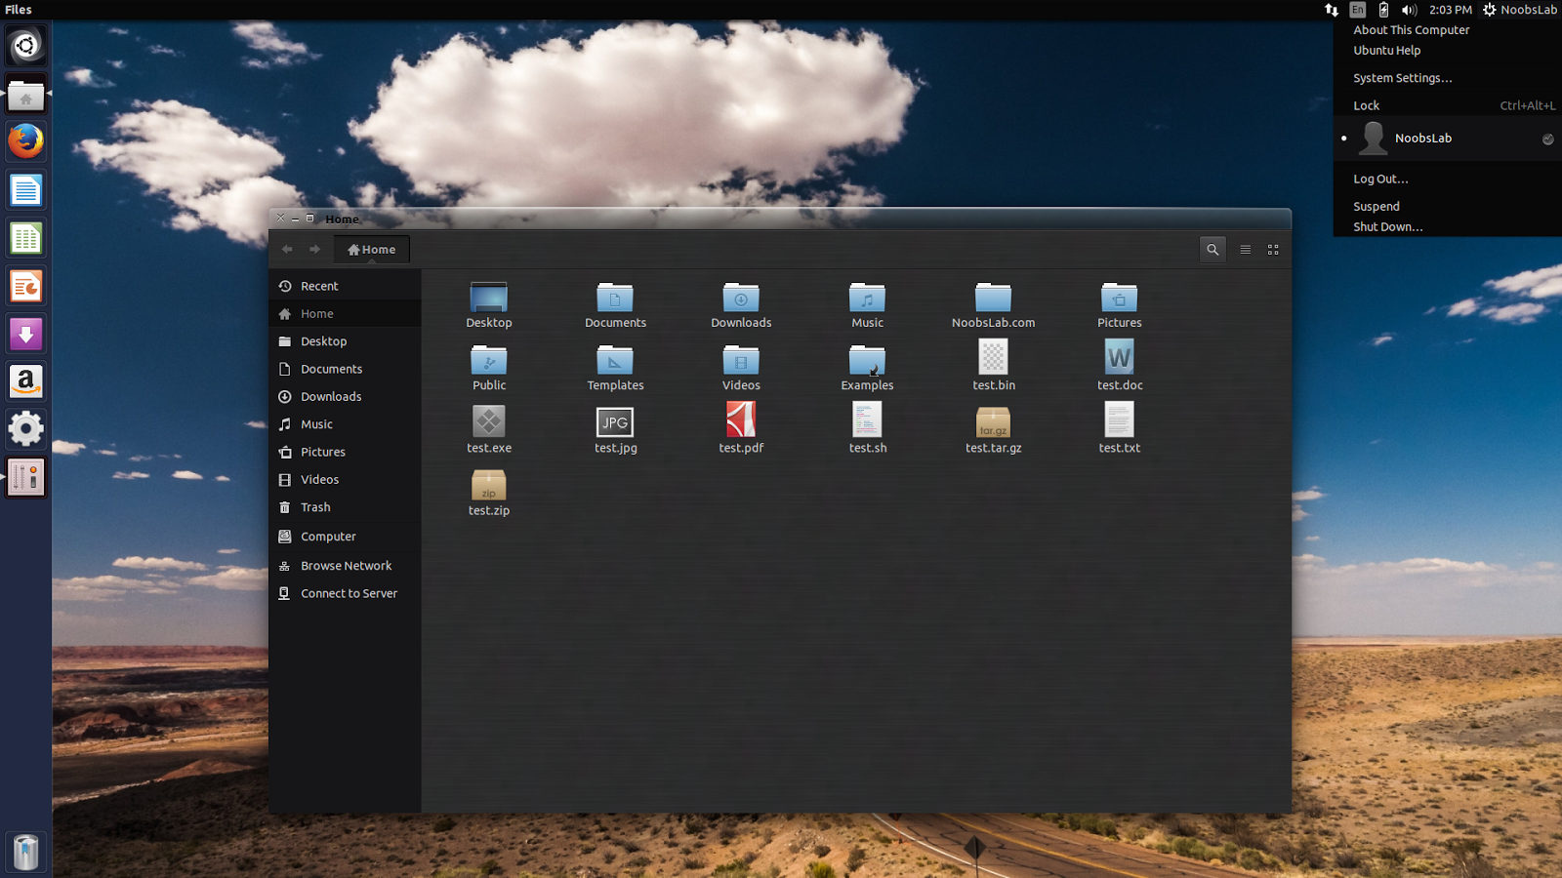The width and height of the screenshot is (1562, 878).
Task: Click Shut Down in the session menu
Action: pos(1387,226)
